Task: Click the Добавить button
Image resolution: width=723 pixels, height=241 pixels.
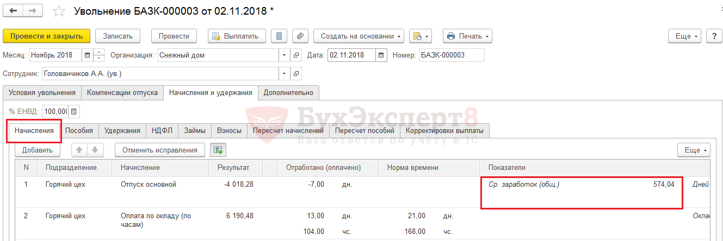Action: tap(38, 150)
